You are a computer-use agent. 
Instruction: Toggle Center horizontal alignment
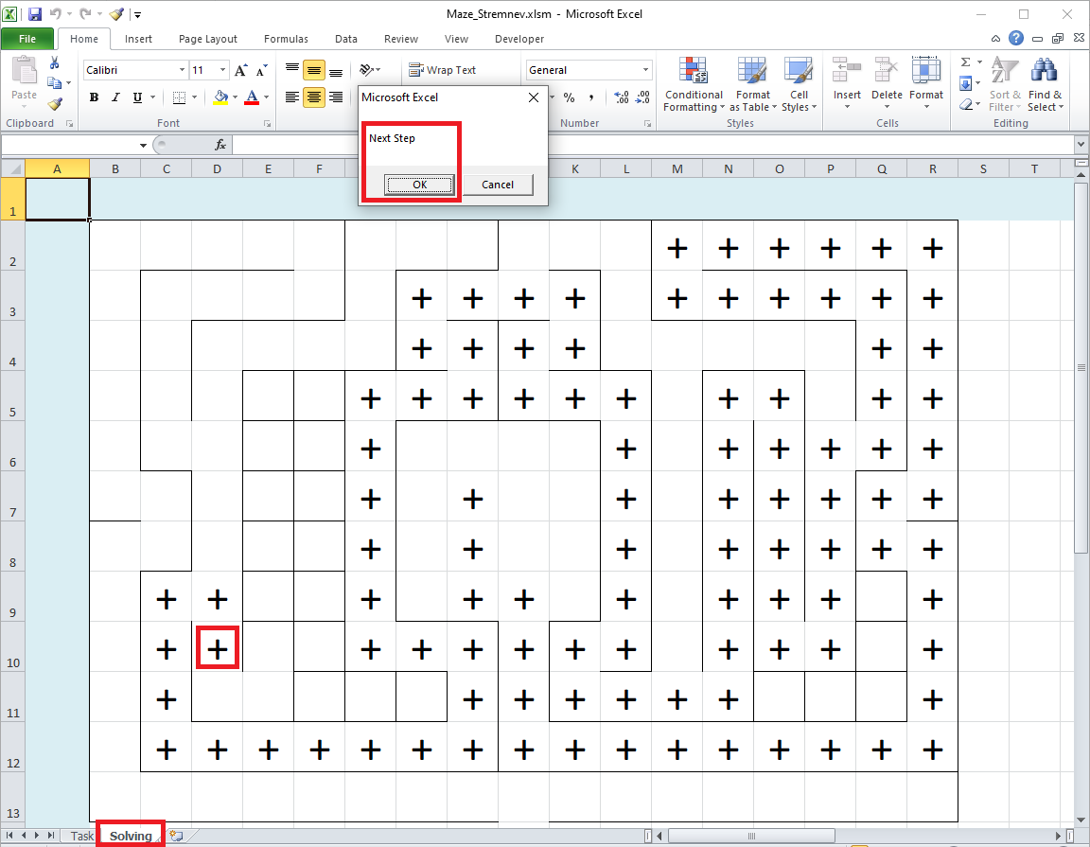pyautogui.click(x=314, y=97)
